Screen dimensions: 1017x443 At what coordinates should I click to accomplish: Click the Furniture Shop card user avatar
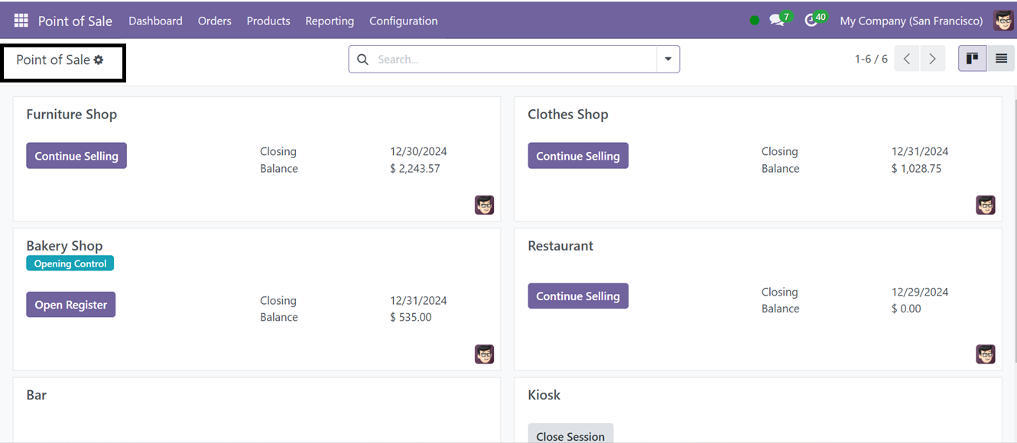(x=484, y=205)
